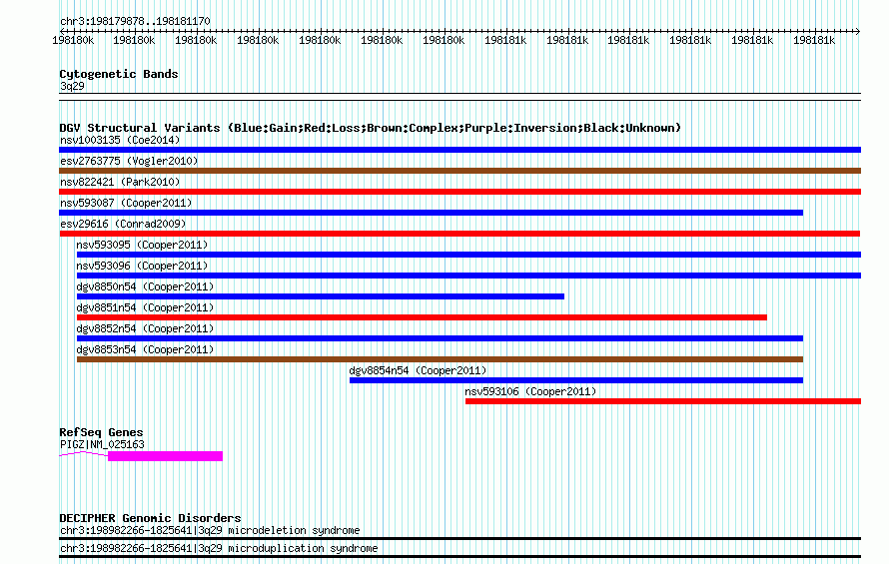889x564 pixels.
Task: Click the DECIPHER Genomic Disorders track title
Action: 150,518
